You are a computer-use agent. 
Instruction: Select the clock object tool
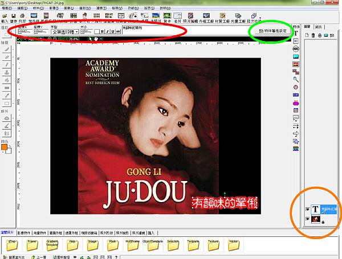tap(296, 87)
